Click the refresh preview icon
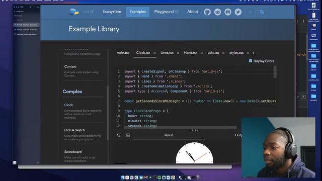The width and height of the screenshot is (322, 181). coord(119,135)
